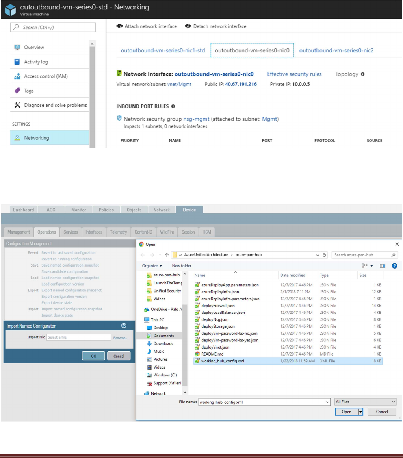Click Load named configuration snapshot link
Image resolution: width=403 pixels, height=458 pixels.
click(70, 278)
